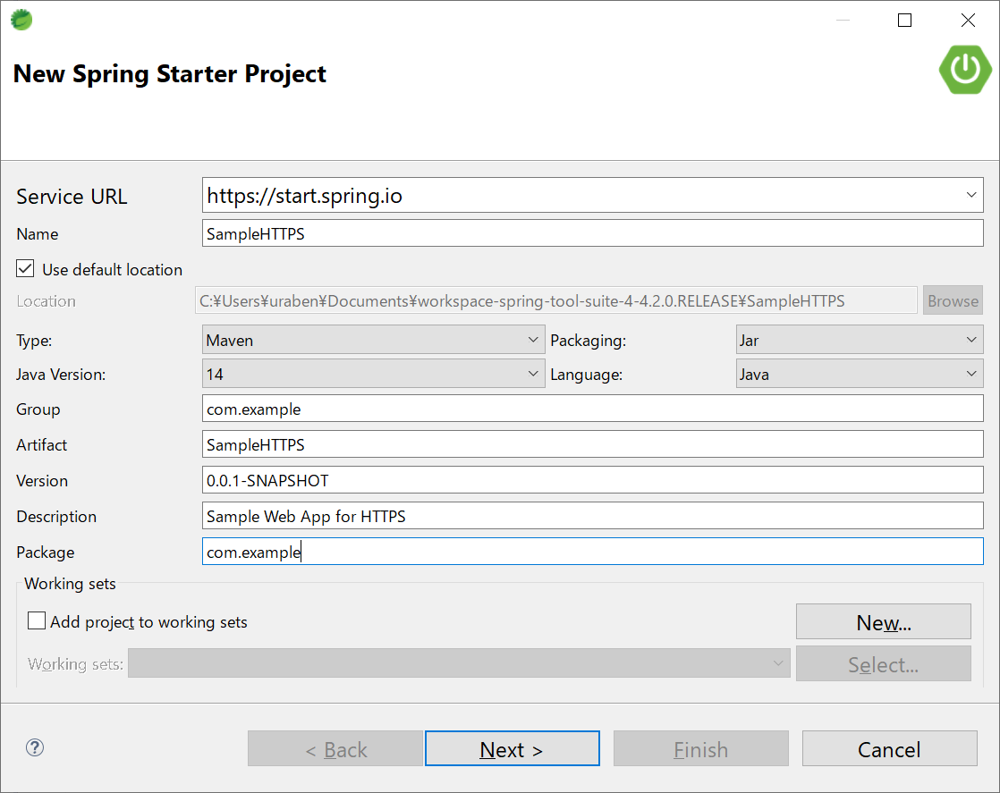
Task: Focus the Artifact field SampleHTTPS
Action: (592, 444)
